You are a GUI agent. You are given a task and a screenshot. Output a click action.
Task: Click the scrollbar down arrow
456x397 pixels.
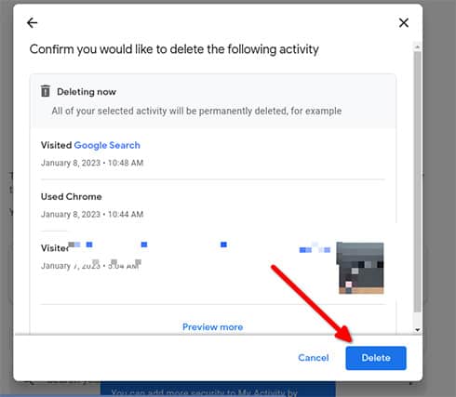point(418,330)
